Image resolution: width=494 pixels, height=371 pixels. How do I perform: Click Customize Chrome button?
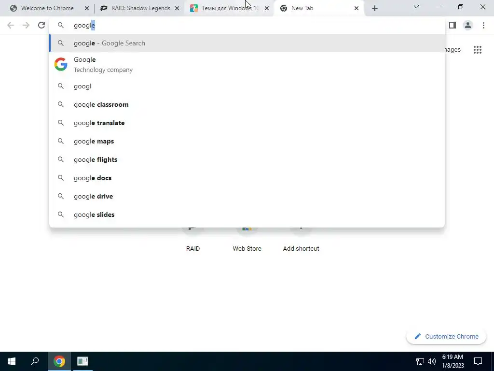[446, 336]
